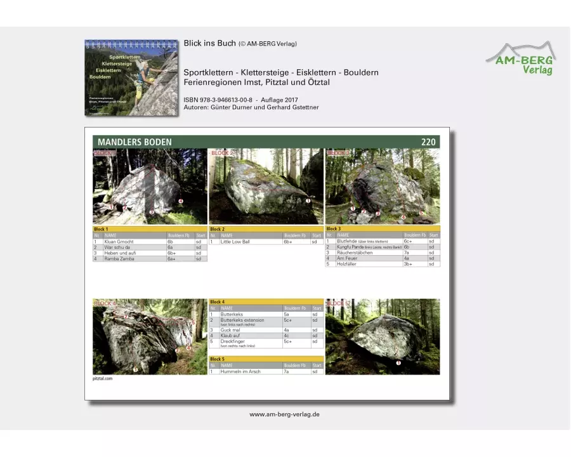Click the green MANDLERS BODEN page header
Image resolution: width=571 pixels, height=457 pixels.
[x=254, y=142]
